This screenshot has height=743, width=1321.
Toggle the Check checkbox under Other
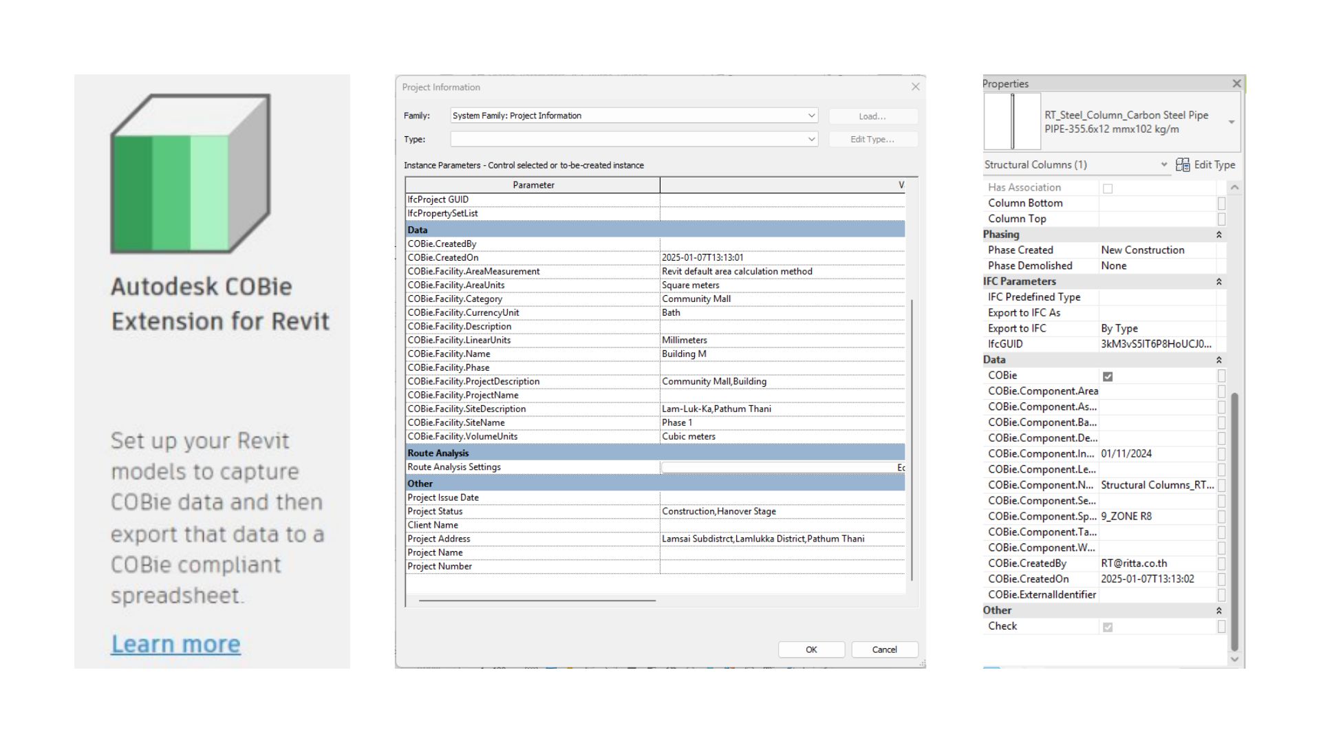[x=1108, y=627]
